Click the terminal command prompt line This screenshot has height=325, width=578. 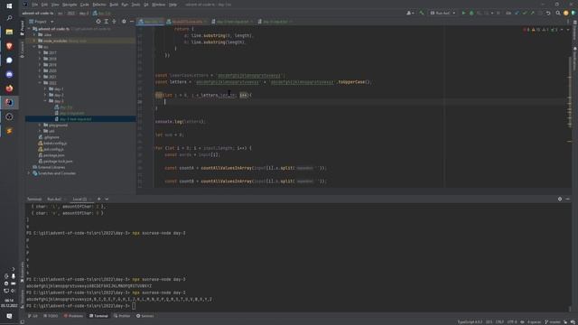click(x=81, y=306)
